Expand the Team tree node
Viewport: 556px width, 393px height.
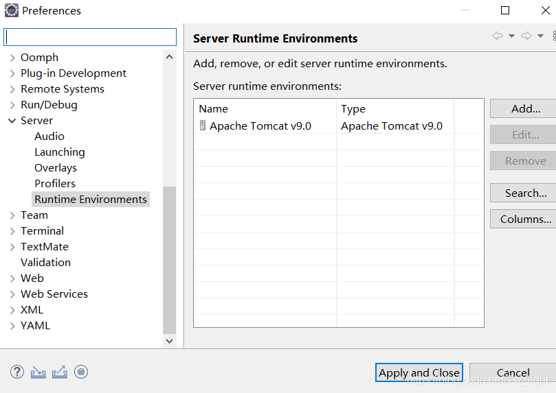[12, 215]
